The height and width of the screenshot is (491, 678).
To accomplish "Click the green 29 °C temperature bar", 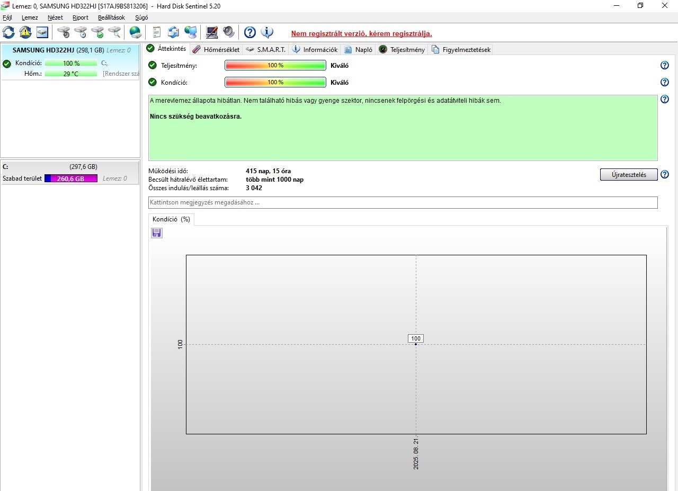I will point(71,74).
